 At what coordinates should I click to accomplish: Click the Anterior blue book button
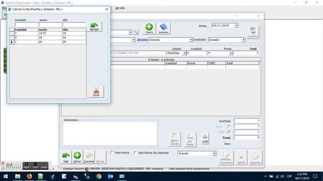164,28
